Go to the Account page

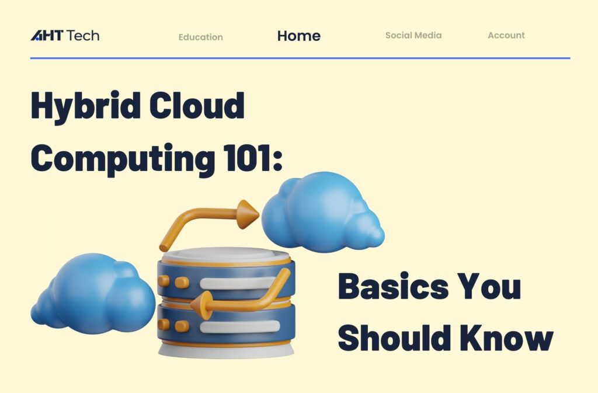[x=507, y=36]
